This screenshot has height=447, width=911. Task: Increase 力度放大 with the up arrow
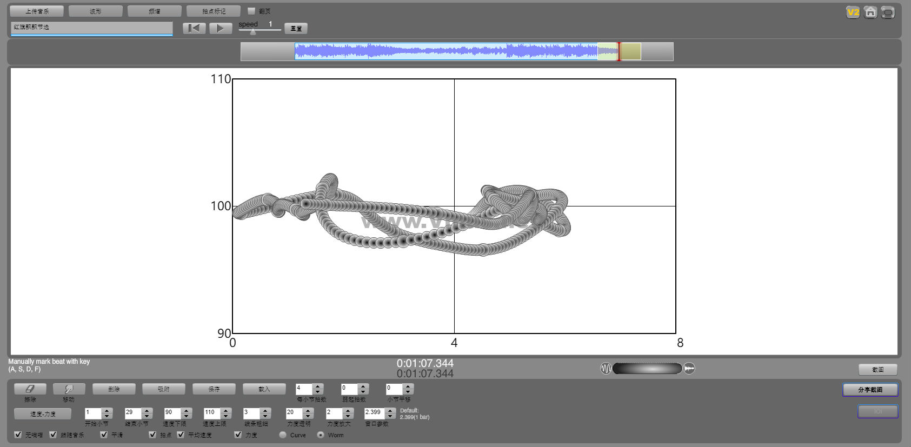pos(348,411)
